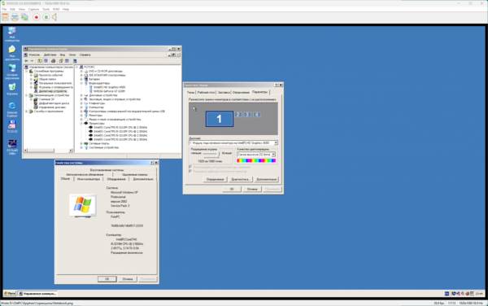Click OK in System Properties dialog
Screen dimensions: 488x306
[107, 279]
